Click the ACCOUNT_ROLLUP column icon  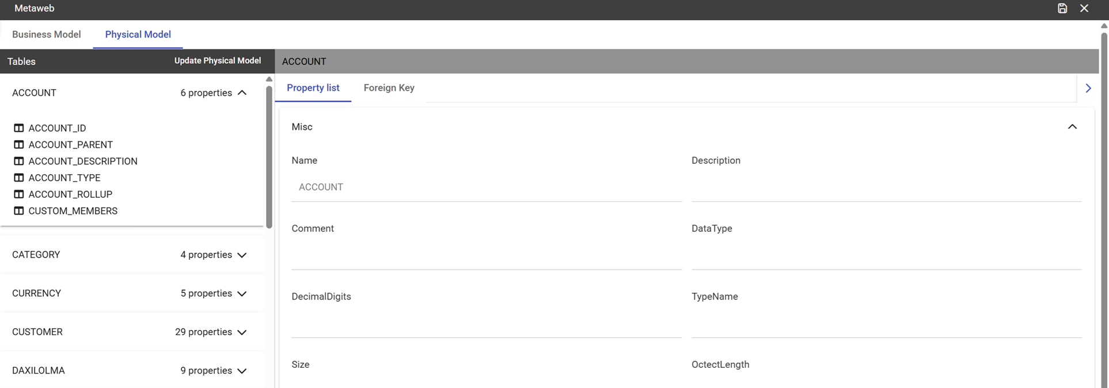(x=19, y=194)
